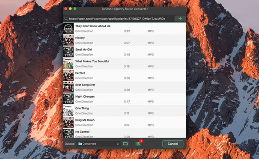
Task: Click the 16.6% conversion progress circle
Action: click(x=68, y=29)
